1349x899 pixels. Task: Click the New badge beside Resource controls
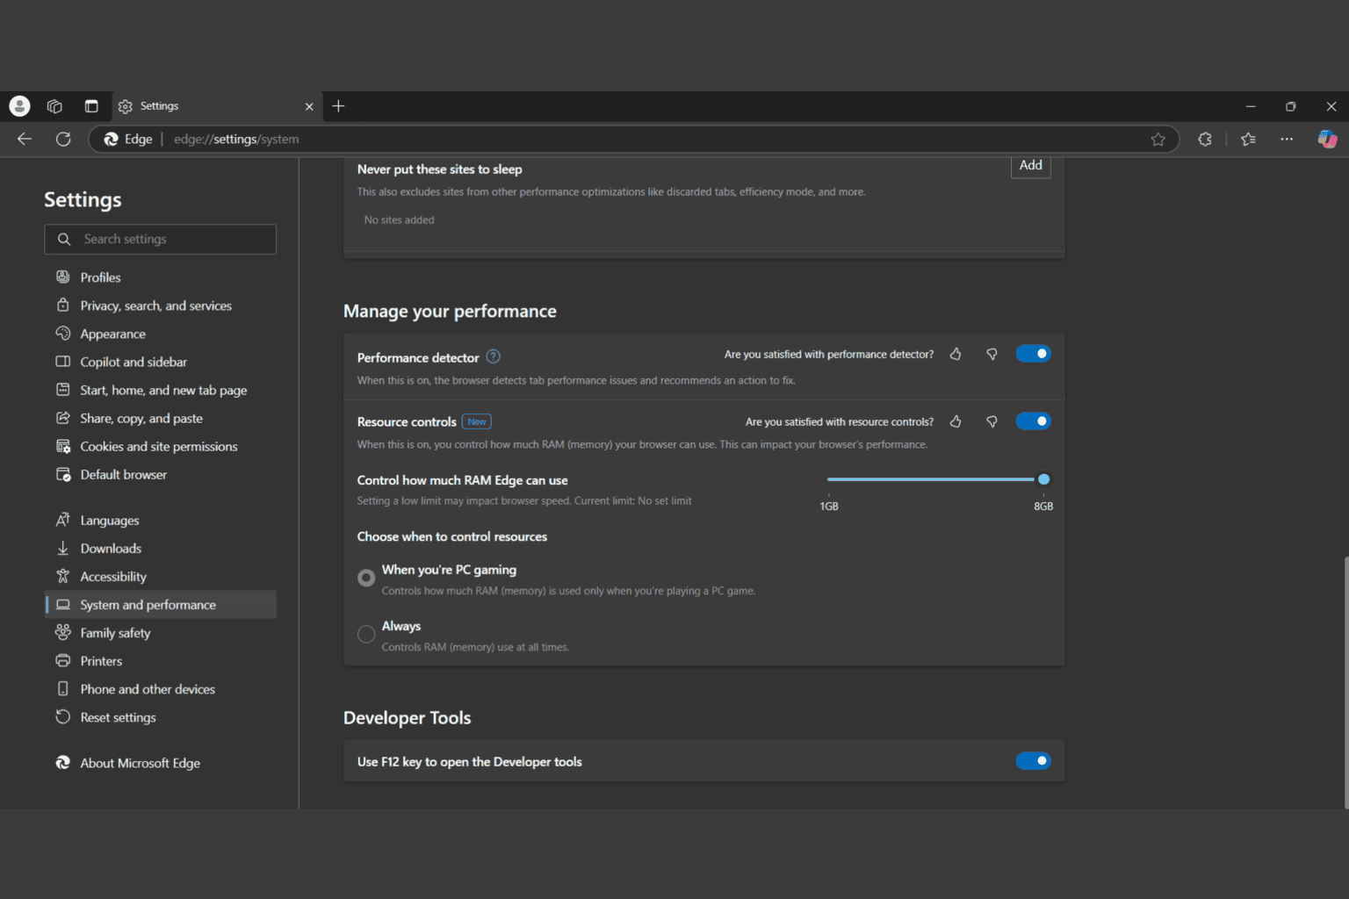click(477, 421)
